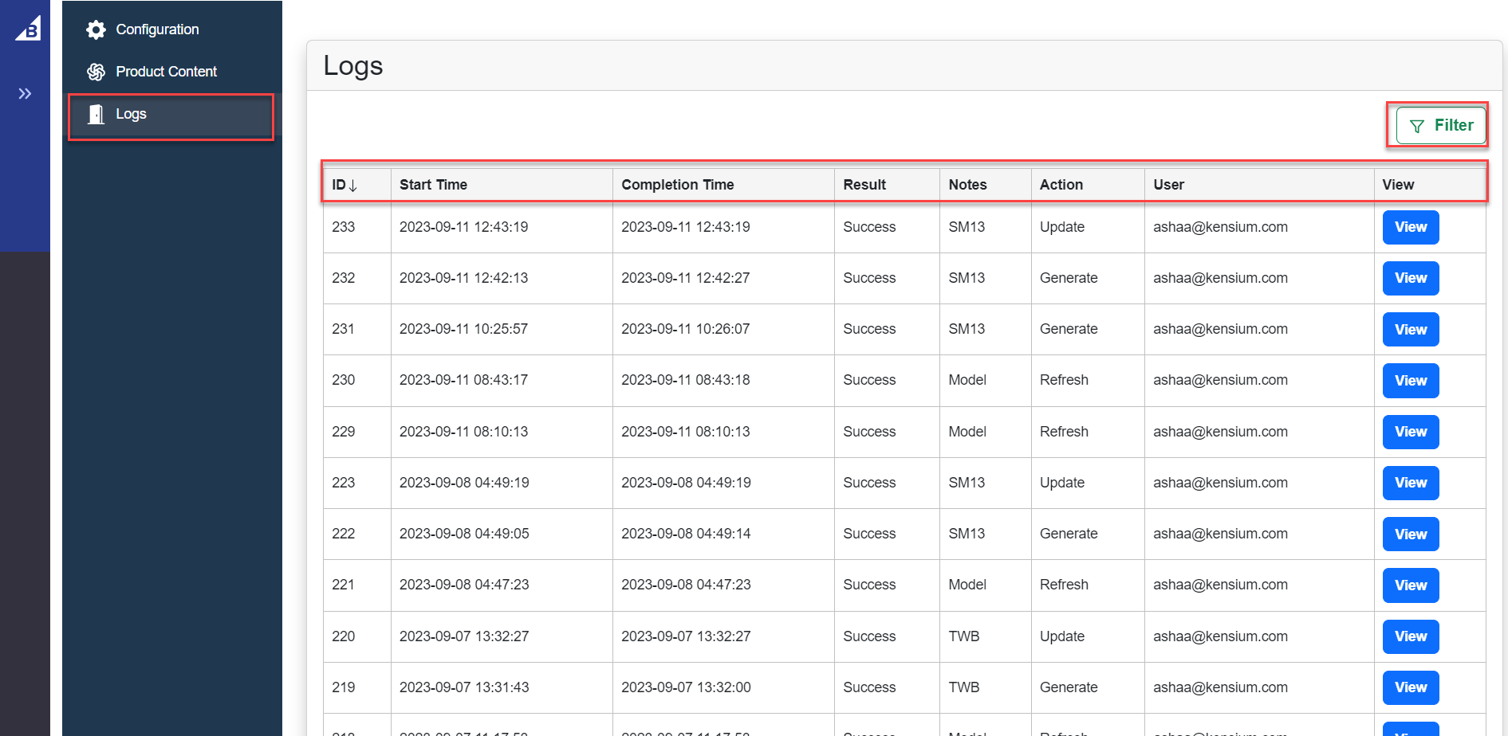View log entry 230 with Refresh action
The height and width of the screenshot is (736, 1508).
point(1410,380)
